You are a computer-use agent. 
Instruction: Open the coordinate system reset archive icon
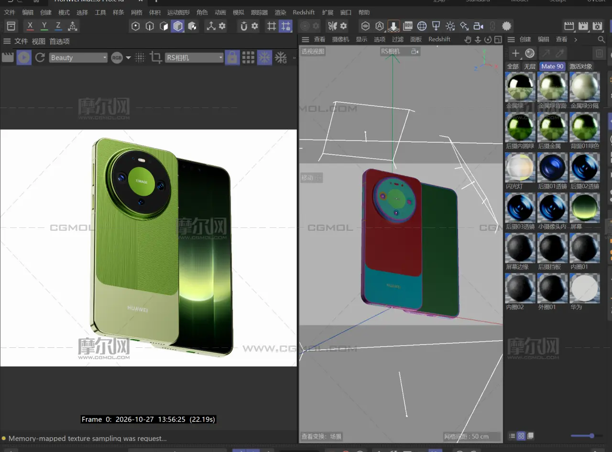11,26
